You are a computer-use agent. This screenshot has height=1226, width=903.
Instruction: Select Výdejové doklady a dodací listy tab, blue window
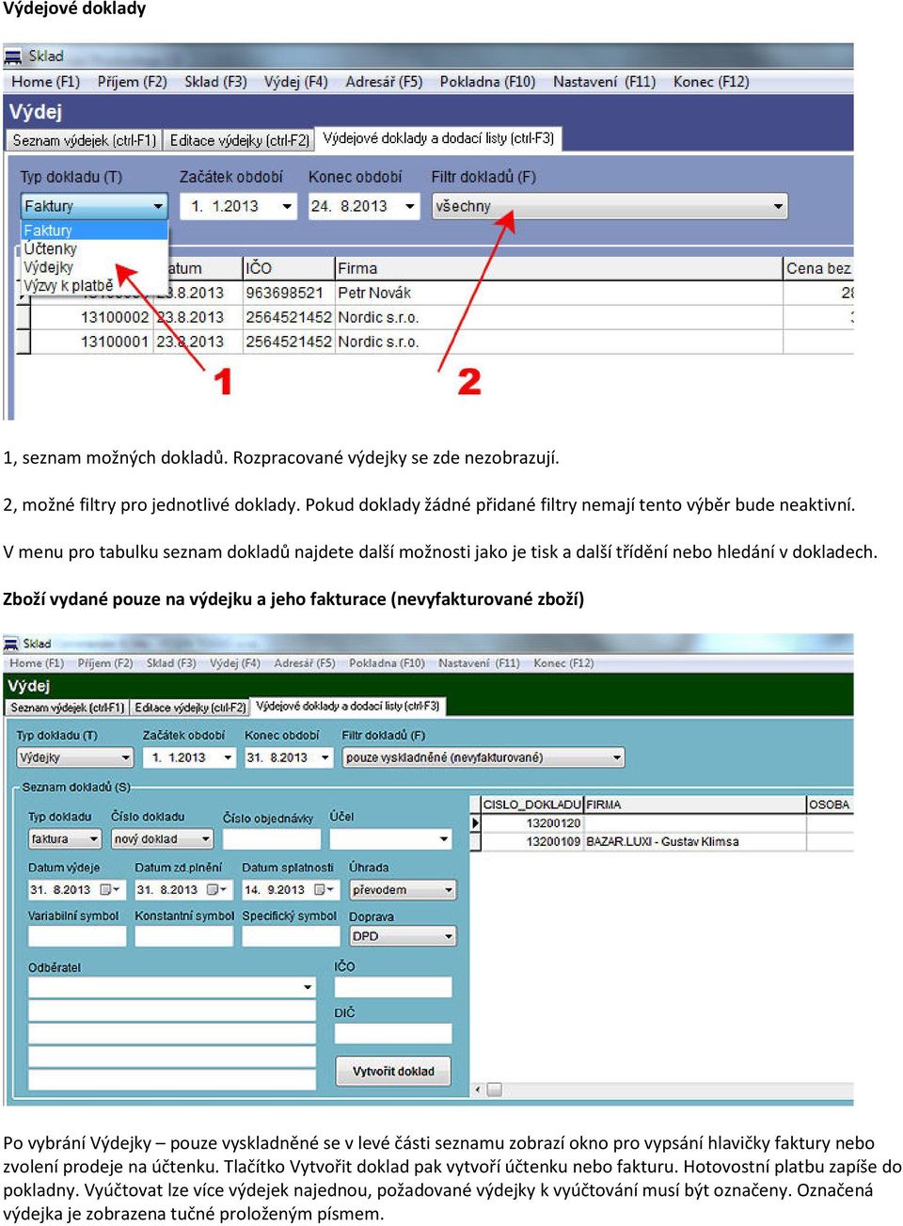[x=438, y=138]
